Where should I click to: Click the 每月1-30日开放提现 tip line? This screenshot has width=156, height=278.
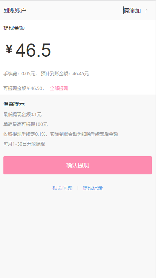point(24,144)
